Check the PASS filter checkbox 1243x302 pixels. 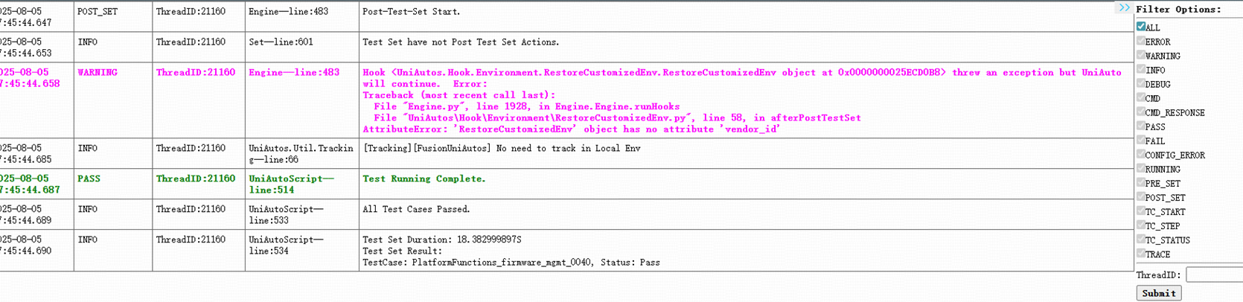pos(1141,126)
